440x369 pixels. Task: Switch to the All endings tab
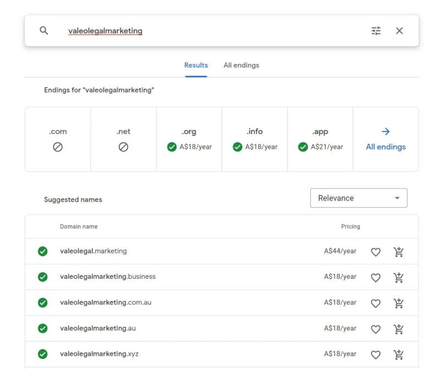coord(241,65)
